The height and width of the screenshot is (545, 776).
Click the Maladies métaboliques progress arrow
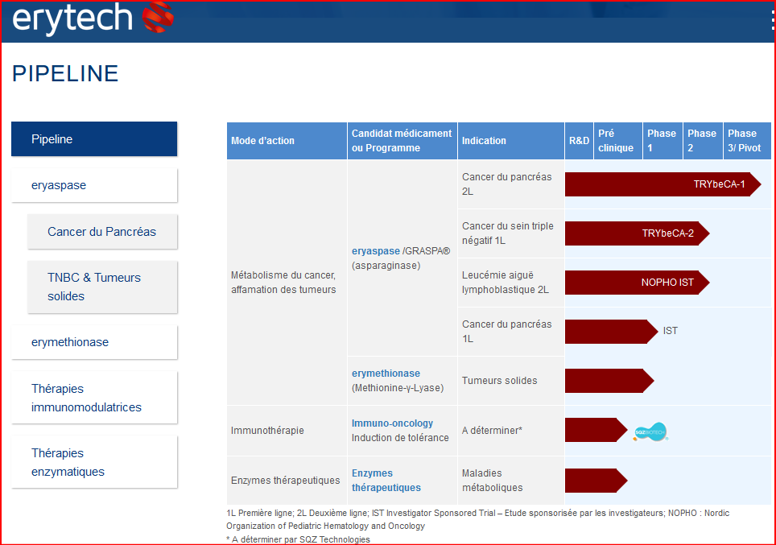[596, 480]
